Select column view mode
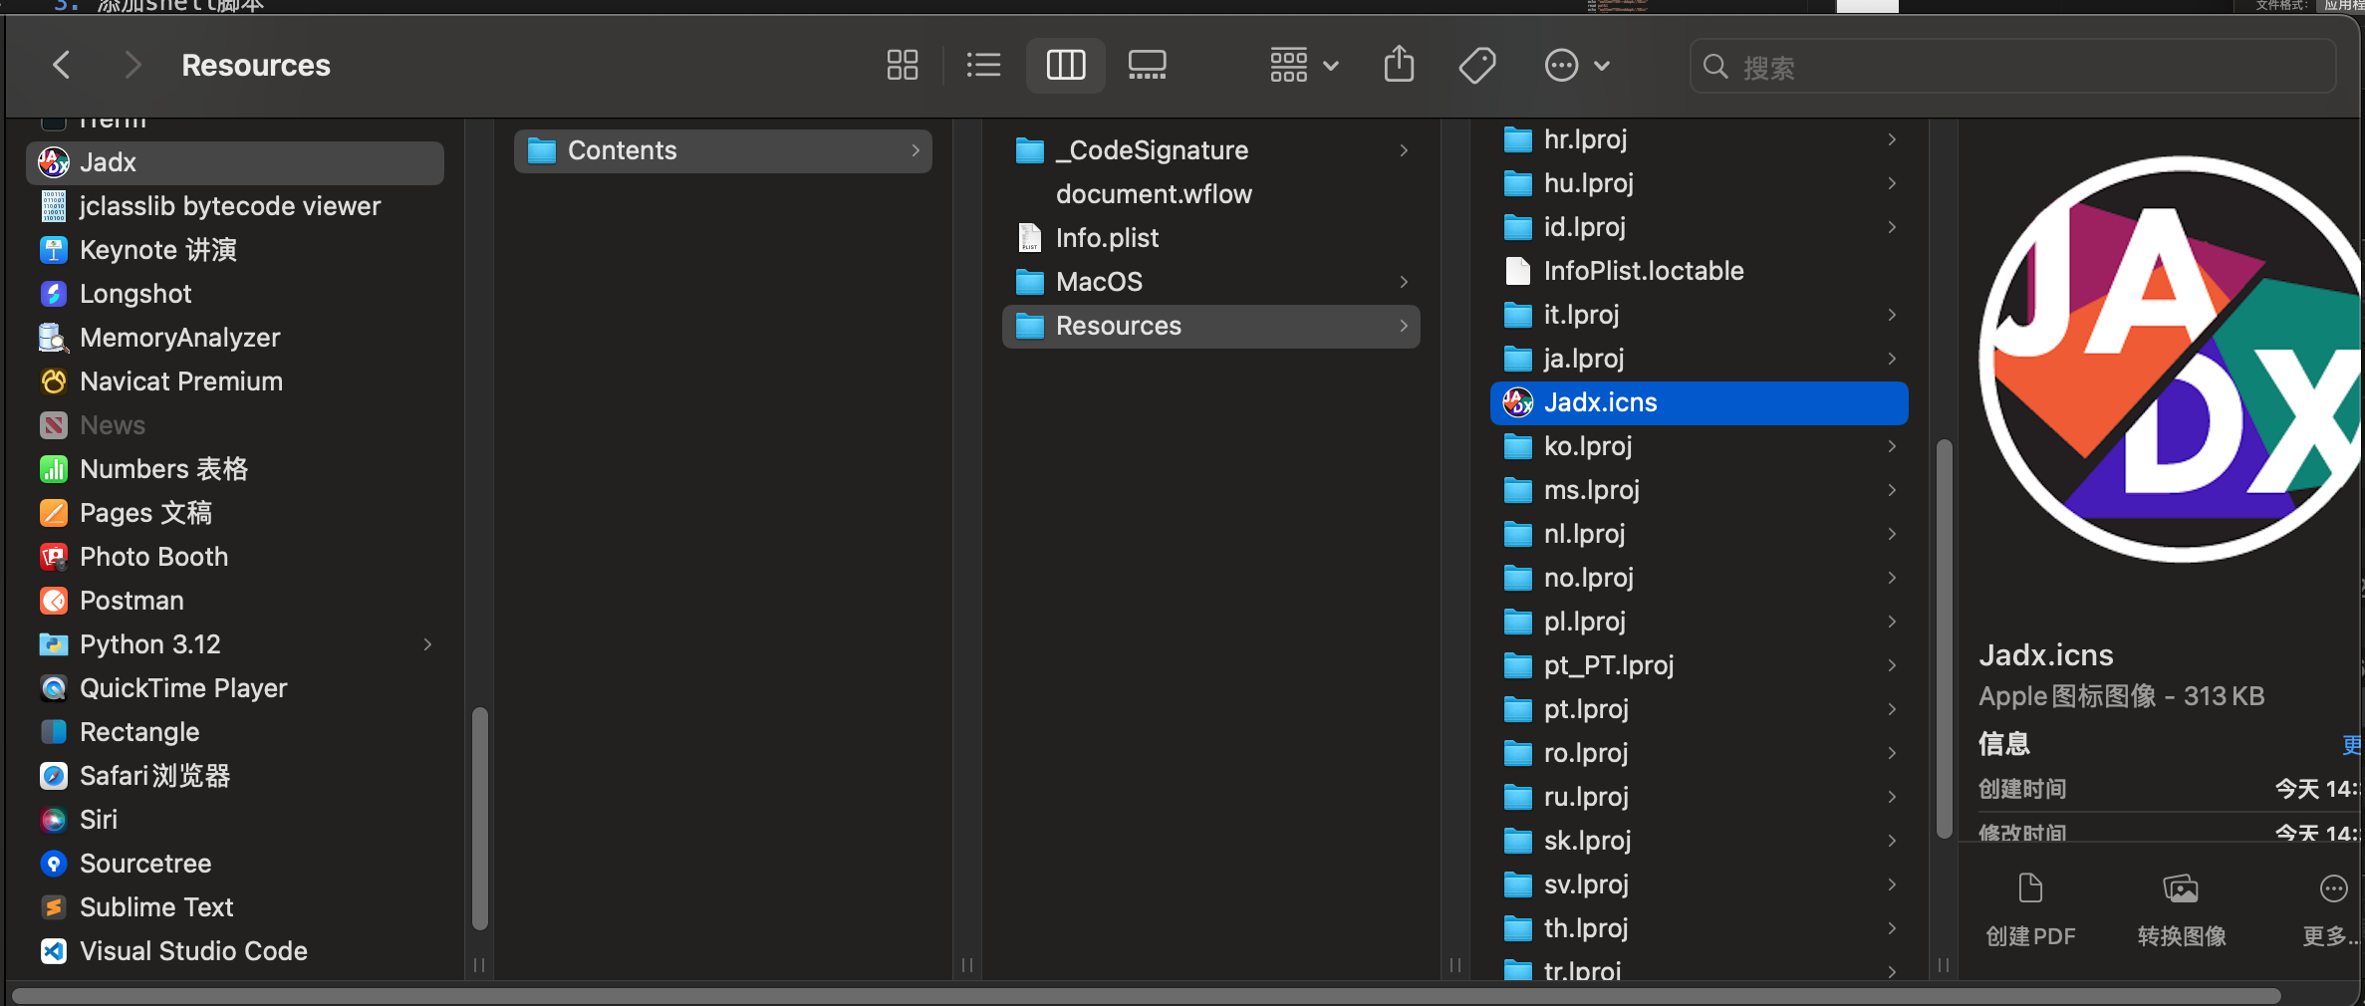Image resolution: width=2365 pixels, height=1006 pixels. (x=1065, y=66)
